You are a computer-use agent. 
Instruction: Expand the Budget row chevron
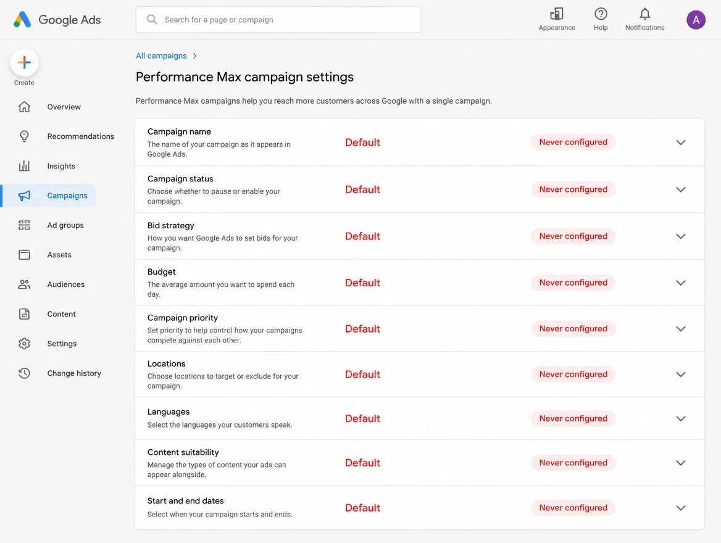pos(680,283)
